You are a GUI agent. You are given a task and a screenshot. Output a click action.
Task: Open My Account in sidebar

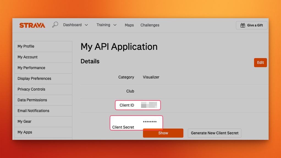tap(43, 57)
